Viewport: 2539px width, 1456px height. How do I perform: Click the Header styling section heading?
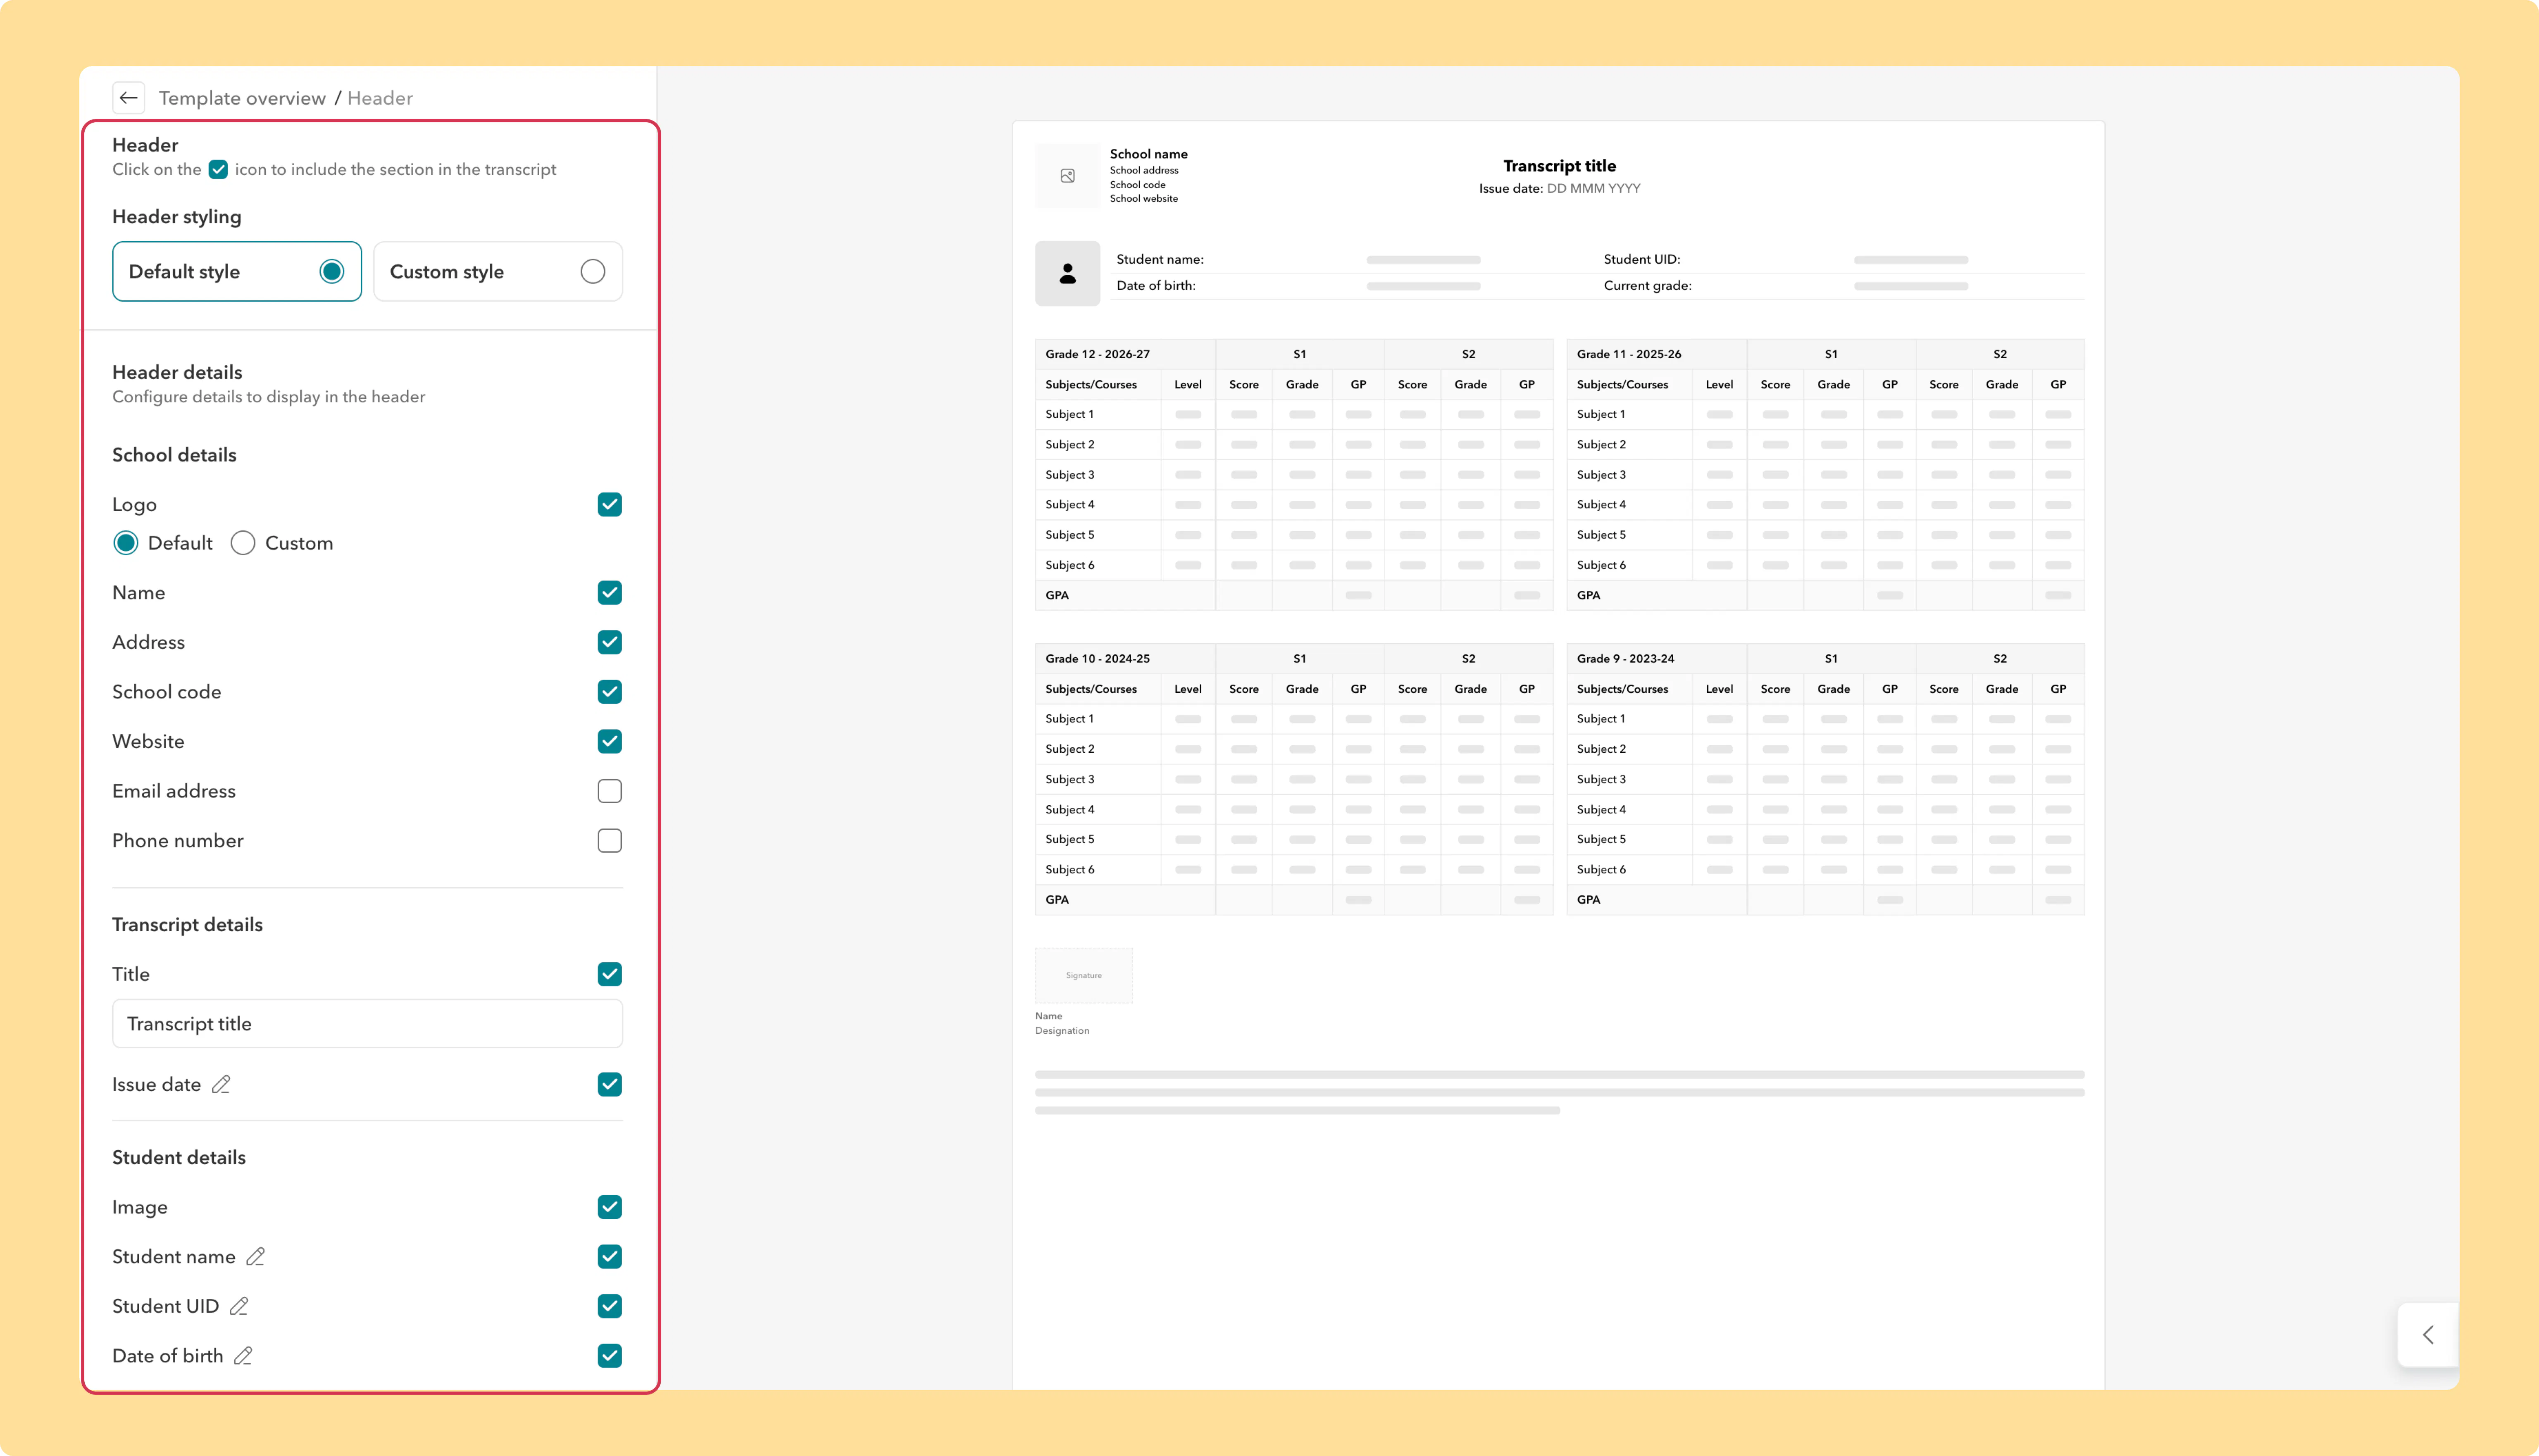[x=177, y=217]
